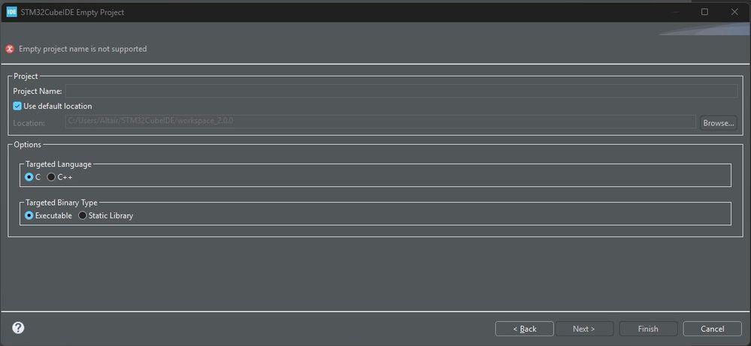Click the red error icon beside message
The height and width of the screenshot is (346, 751).
pyautogui.click(x=10, y=49)
